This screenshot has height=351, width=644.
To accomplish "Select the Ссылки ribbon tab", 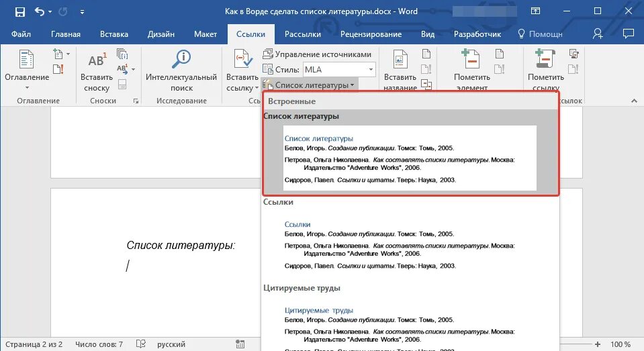I will 251,34.
